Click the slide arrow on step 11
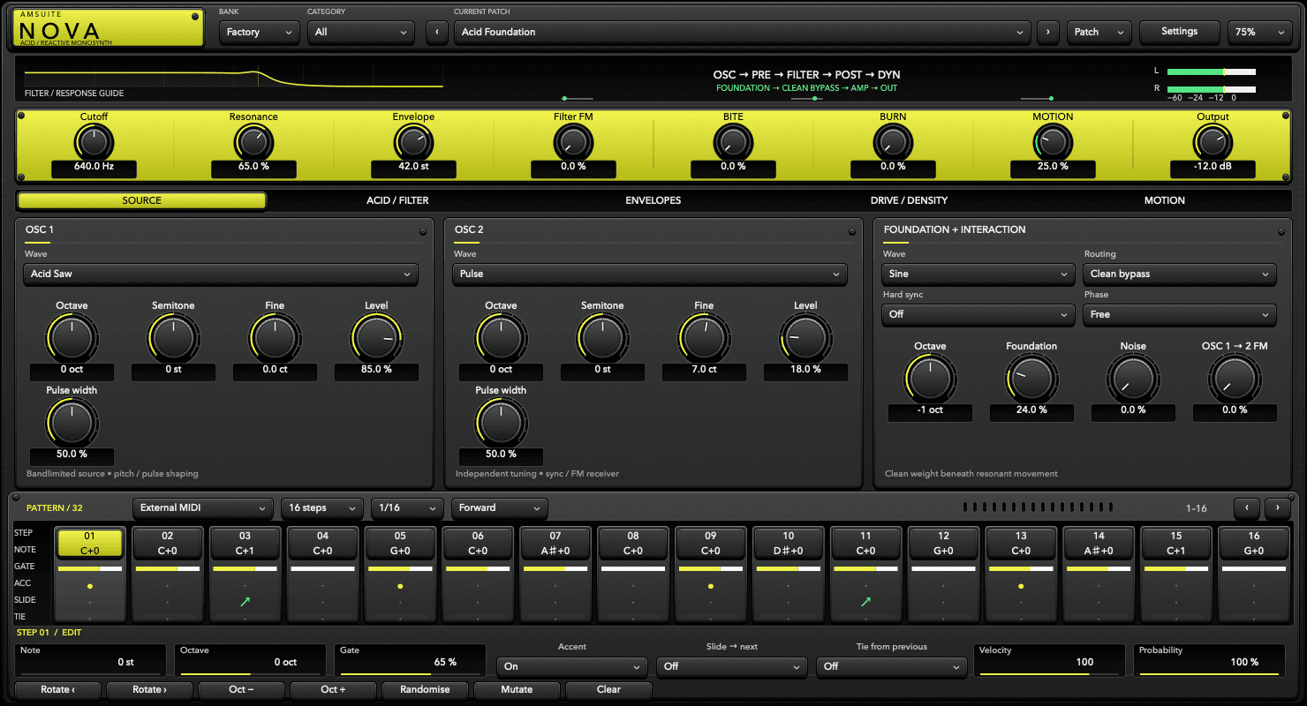 tap(865, 601)
